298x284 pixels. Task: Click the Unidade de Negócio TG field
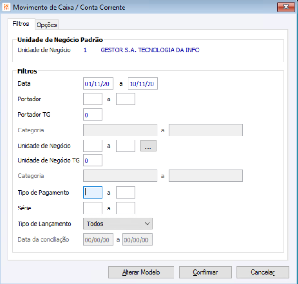[x=93, y=161]
